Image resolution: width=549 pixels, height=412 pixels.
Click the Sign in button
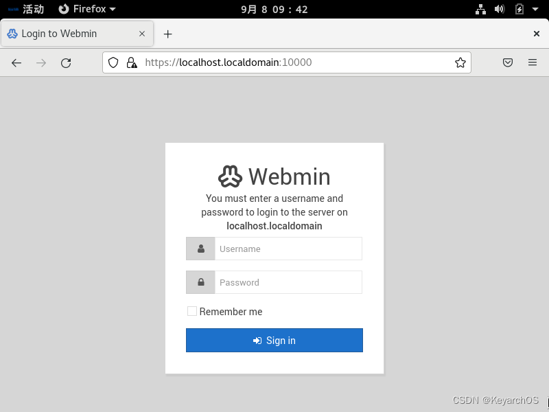click(274, 340)
